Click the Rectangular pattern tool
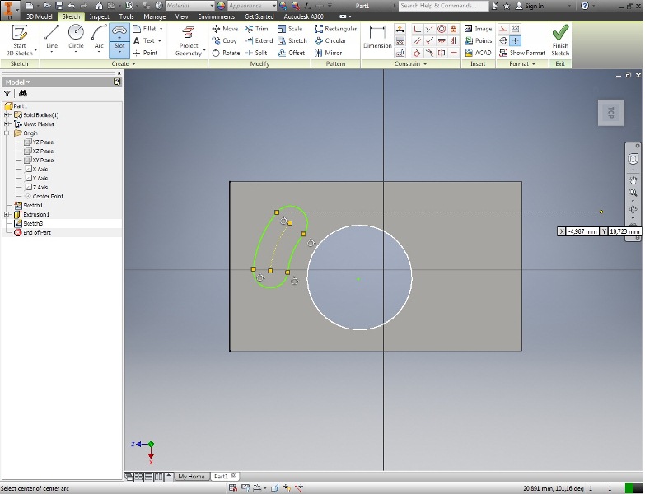 pos(335,29)
